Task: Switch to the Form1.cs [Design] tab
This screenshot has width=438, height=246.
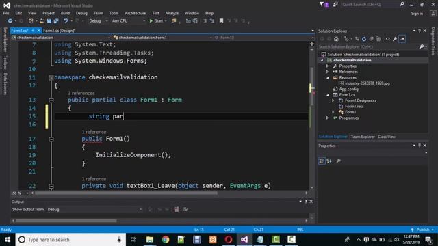Action: tap(60, 31)
